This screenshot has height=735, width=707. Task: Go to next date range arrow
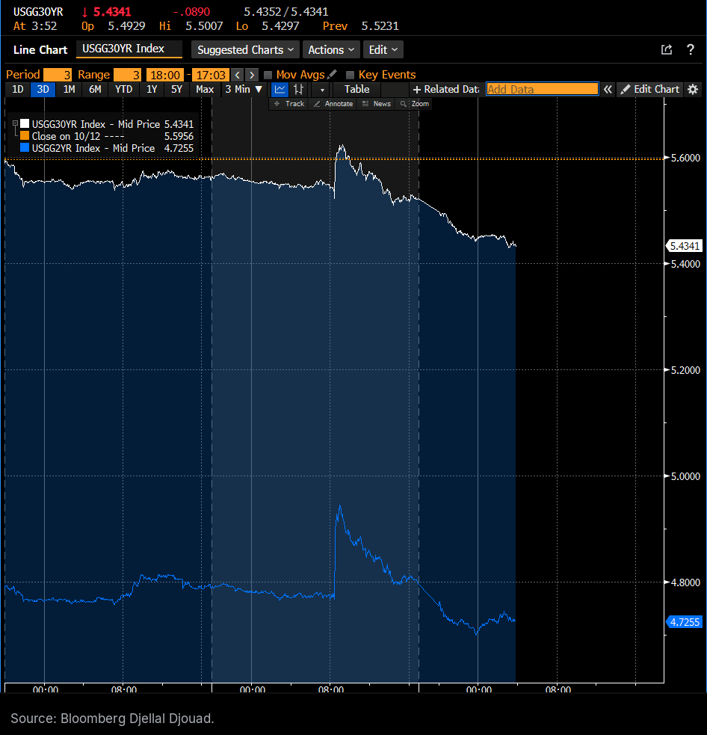point(252,75)
